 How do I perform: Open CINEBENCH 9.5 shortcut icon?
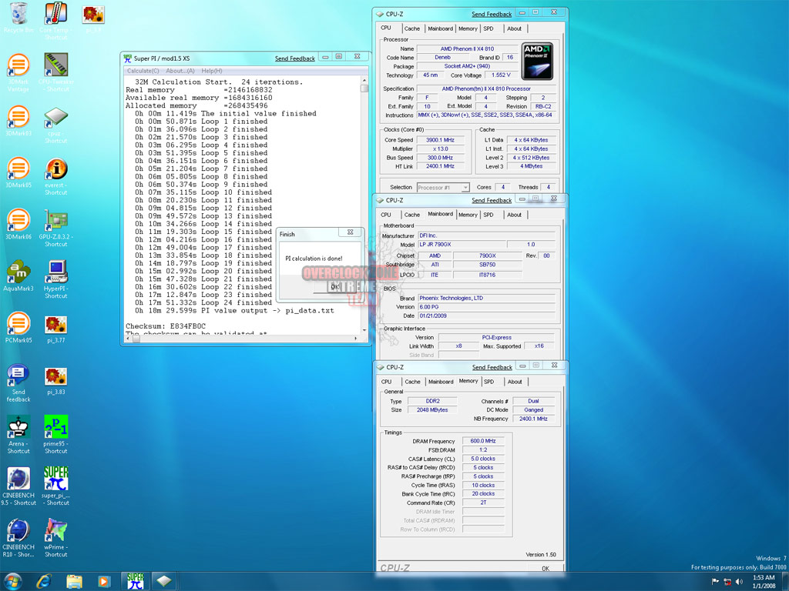point(18,486)
